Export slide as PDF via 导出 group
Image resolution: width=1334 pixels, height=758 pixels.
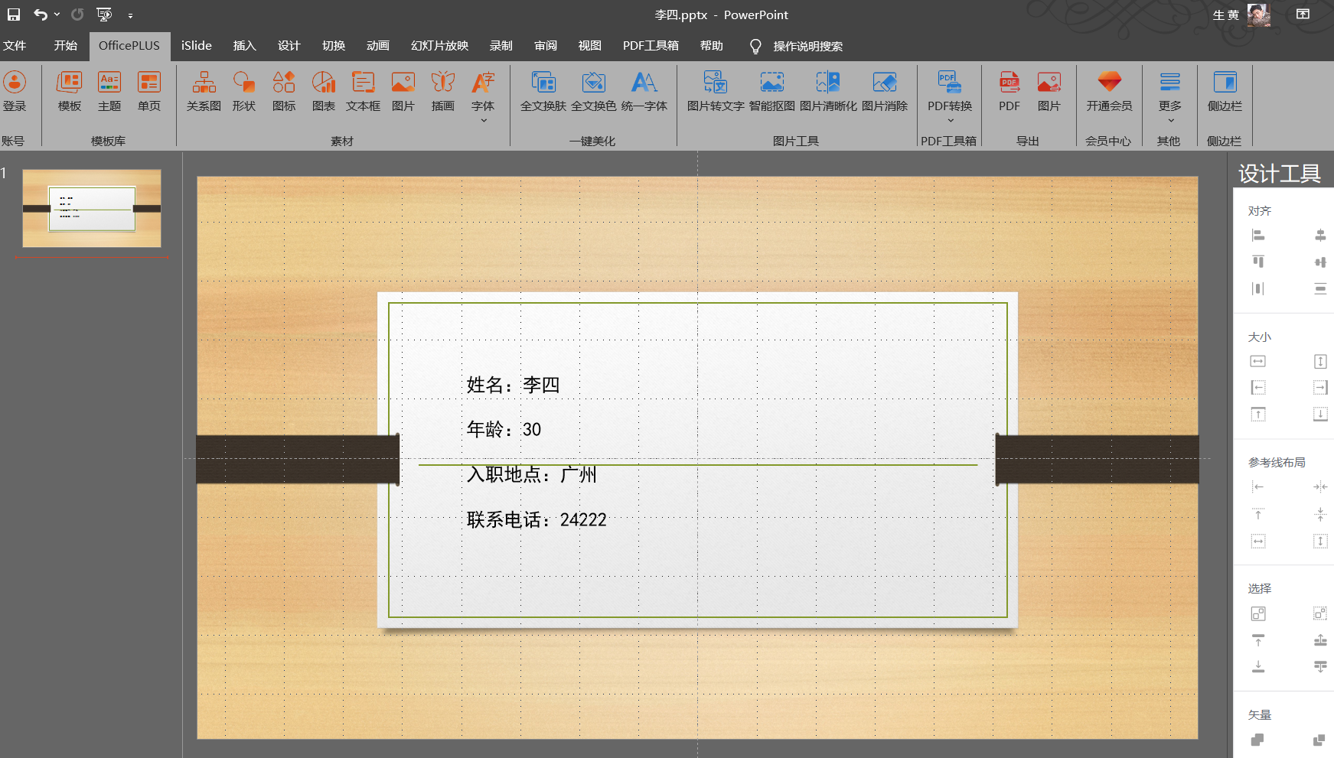click(x=1009, y=92)
